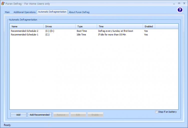Sort by the Name column header

pos(27,27)
